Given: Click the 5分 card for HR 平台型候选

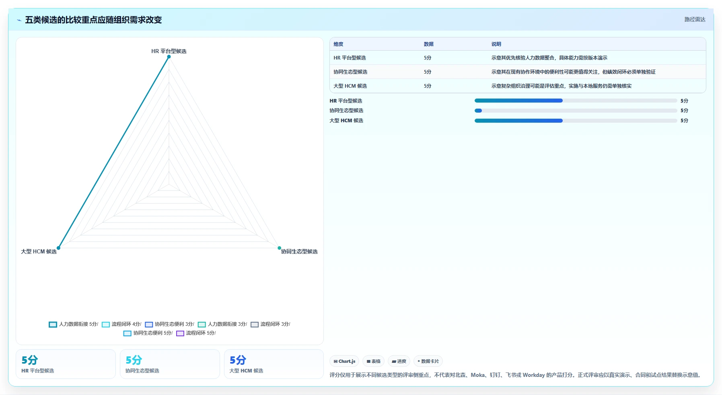Looking at the screenshot, I should (66, 364).
